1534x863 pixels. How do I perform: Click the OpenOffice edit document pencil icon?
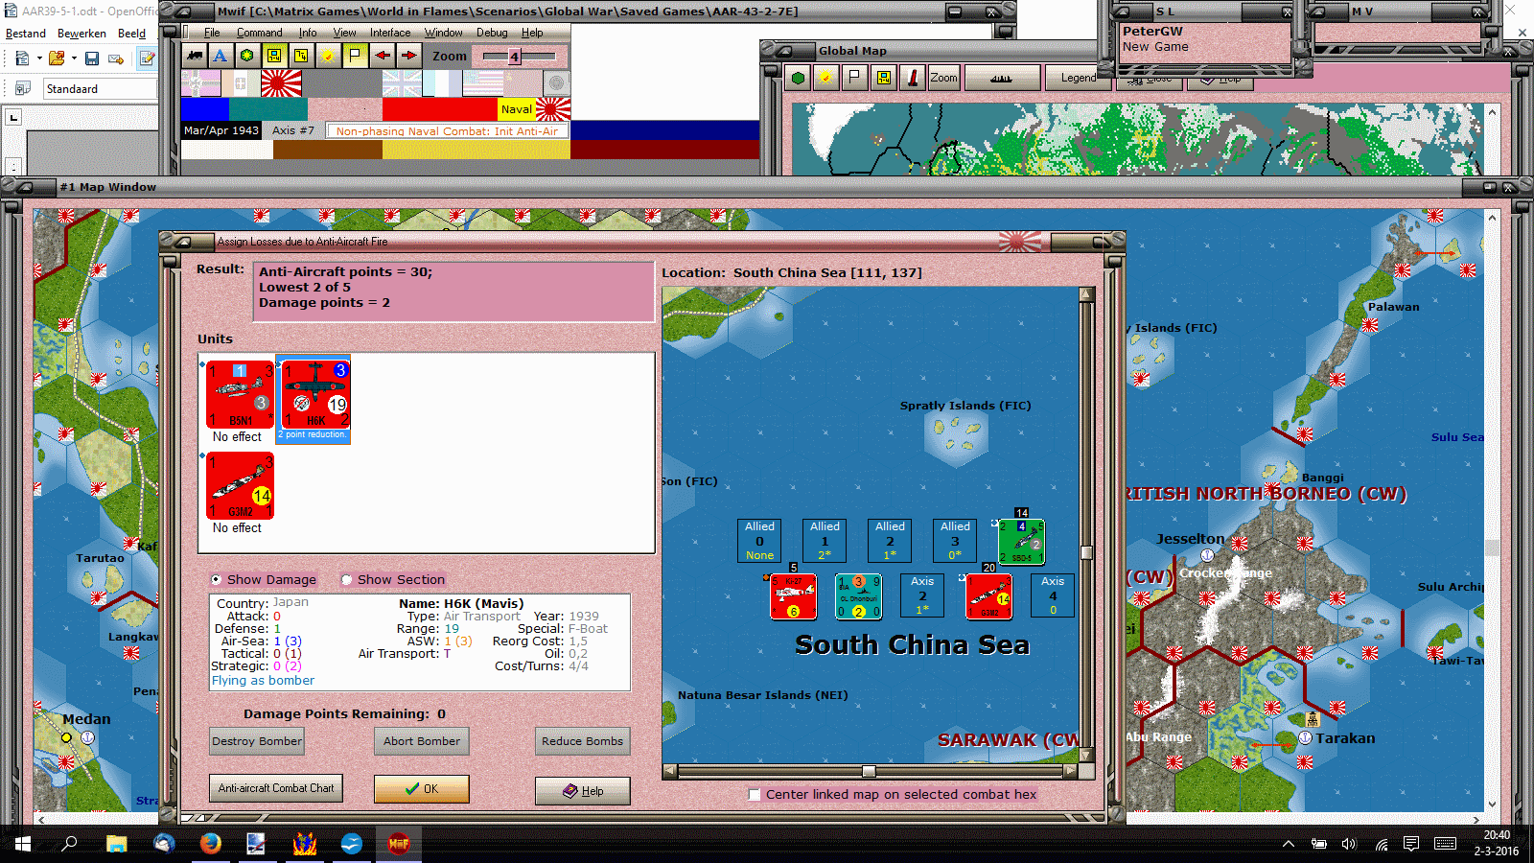point(147,58)
